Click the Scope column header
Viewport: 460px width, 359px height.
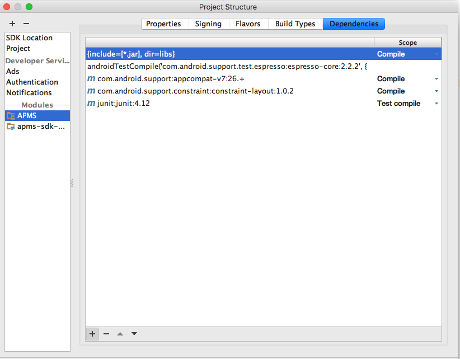(x=408, y=43)
